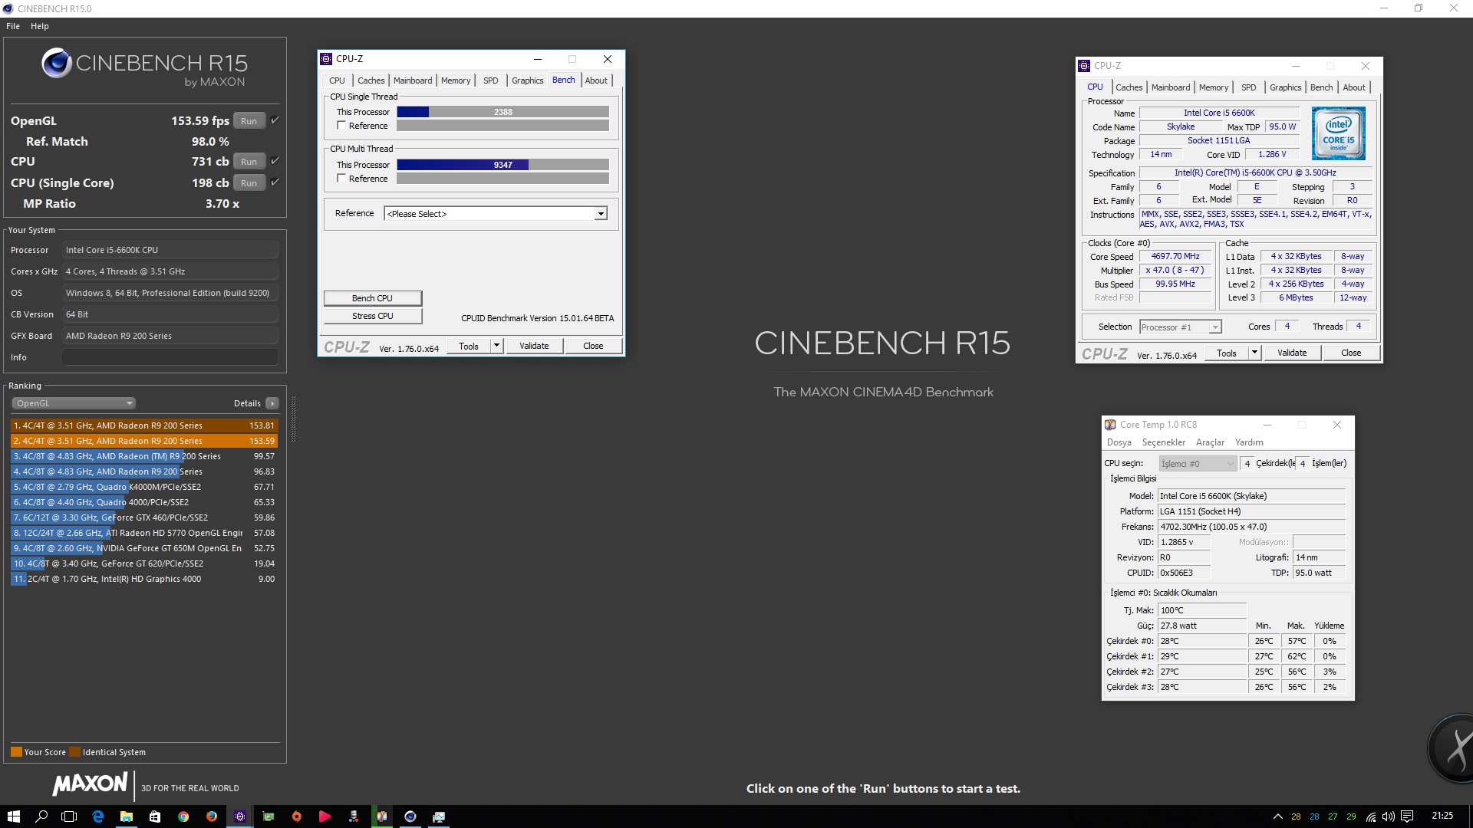Switch to Core Temp taskbar icon

click(x=382, y=816)
